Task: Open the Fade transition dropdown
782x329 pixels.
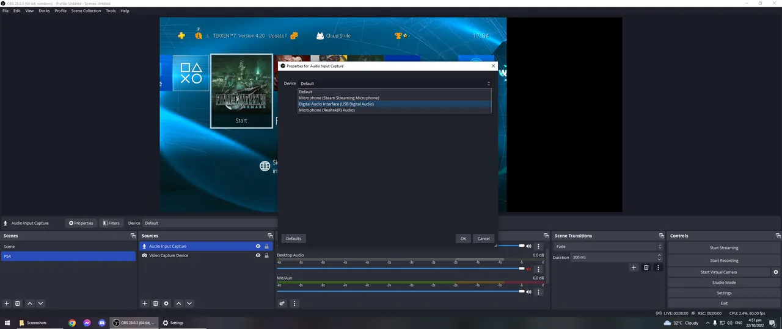Action: [x=608, y=247]
